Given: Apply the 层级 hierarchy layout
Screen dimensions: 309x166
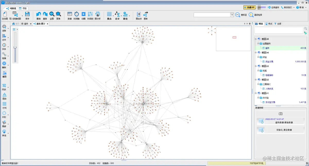Looking at the screenshot, I should pos(4,97).
